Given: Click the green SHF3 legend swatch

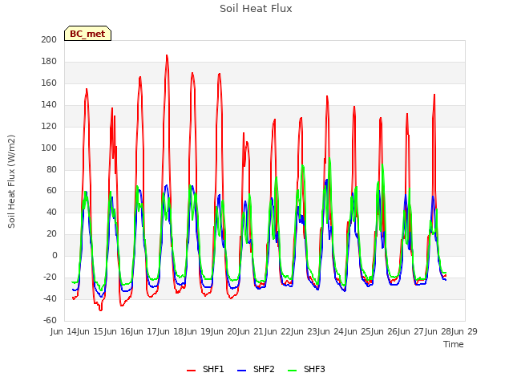Looking at the screenshot, I should pos(292,371).
